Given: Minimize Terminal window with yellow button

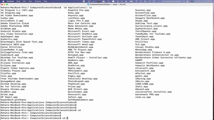Looking at the screenshot, I should point(4,4).
